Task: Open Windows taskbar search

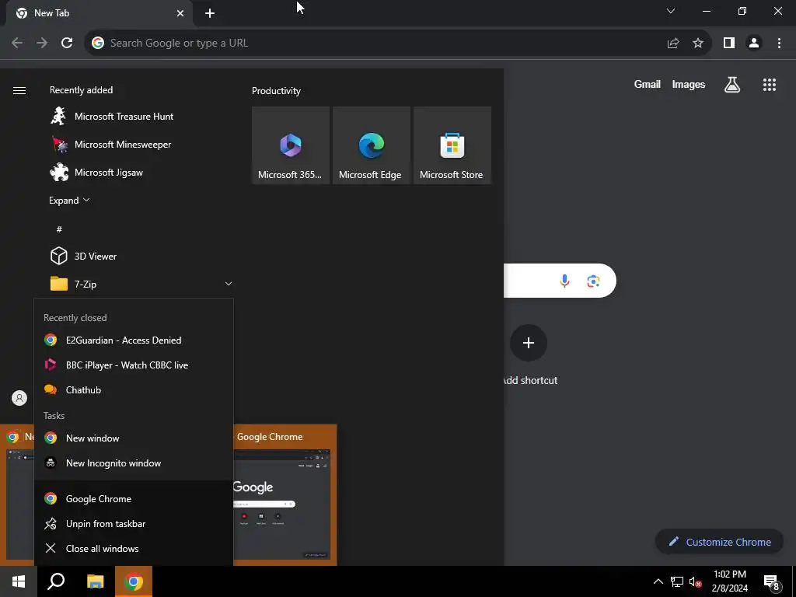Action: [x=56, y=581]
